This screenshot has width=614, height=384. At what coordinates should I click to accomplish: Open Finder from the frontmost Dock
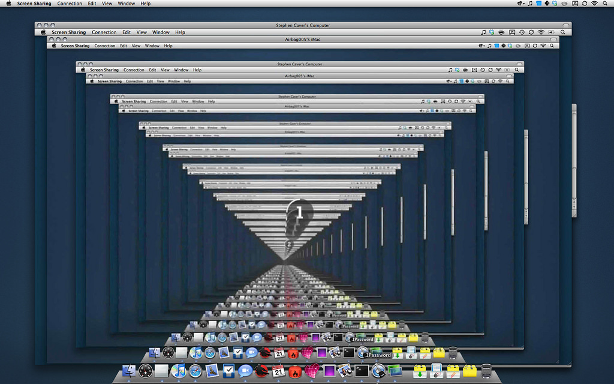click(x=129, y=370)
